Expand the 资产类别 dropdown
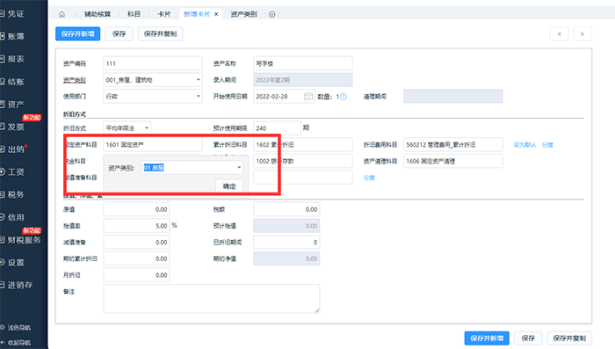 point(198,80)
